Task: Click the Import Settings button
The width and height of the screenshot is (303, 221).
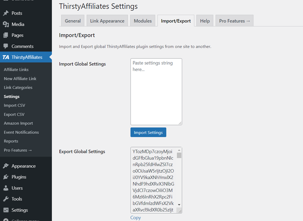Action: [x=148, y=132]
